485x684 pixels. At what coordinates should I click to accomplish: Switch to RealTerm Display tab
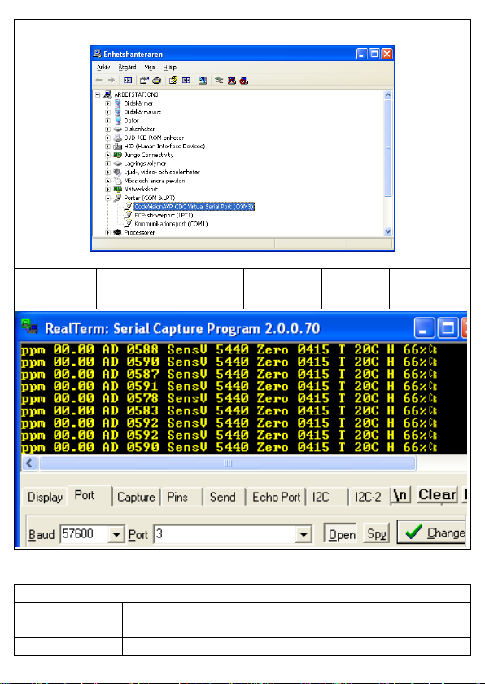pyautogui.click(x=45, y=497)
